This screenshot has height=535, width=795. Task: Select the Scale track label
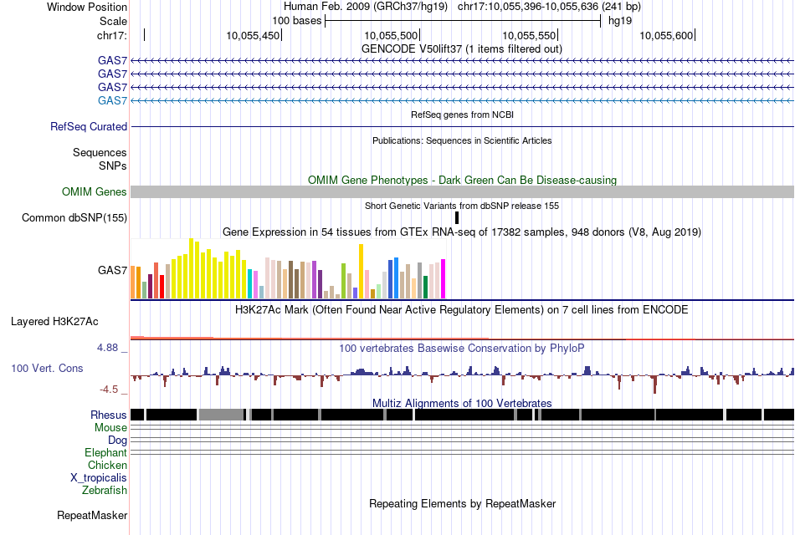[x=113, y=21]
